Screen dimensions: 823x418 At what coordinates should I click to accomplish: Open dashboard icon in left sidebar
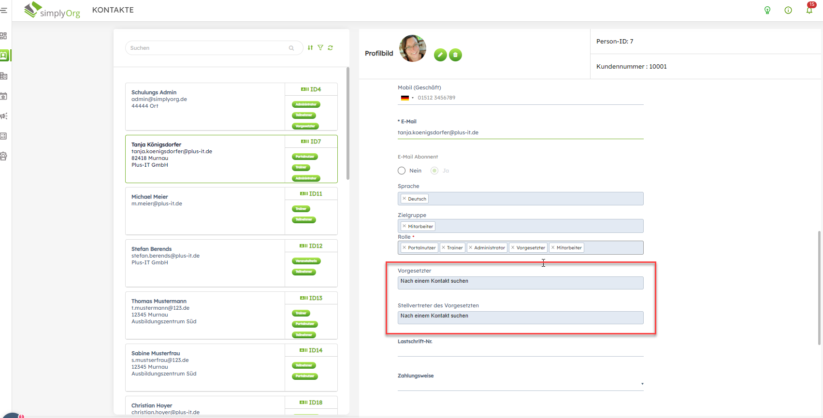(x=4, y=36)
